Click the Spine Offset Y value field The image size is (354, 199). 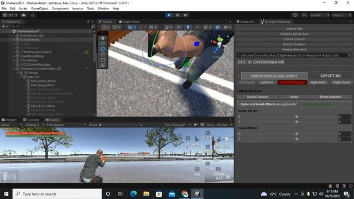(x=345, y=122)
